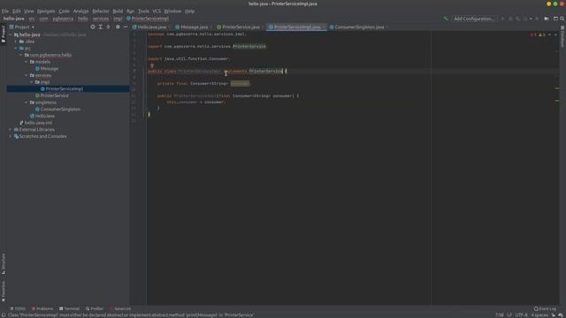Collapse all nodes in the Project panel
This screenshot has width=566, height=318.
tap(108, 26)
